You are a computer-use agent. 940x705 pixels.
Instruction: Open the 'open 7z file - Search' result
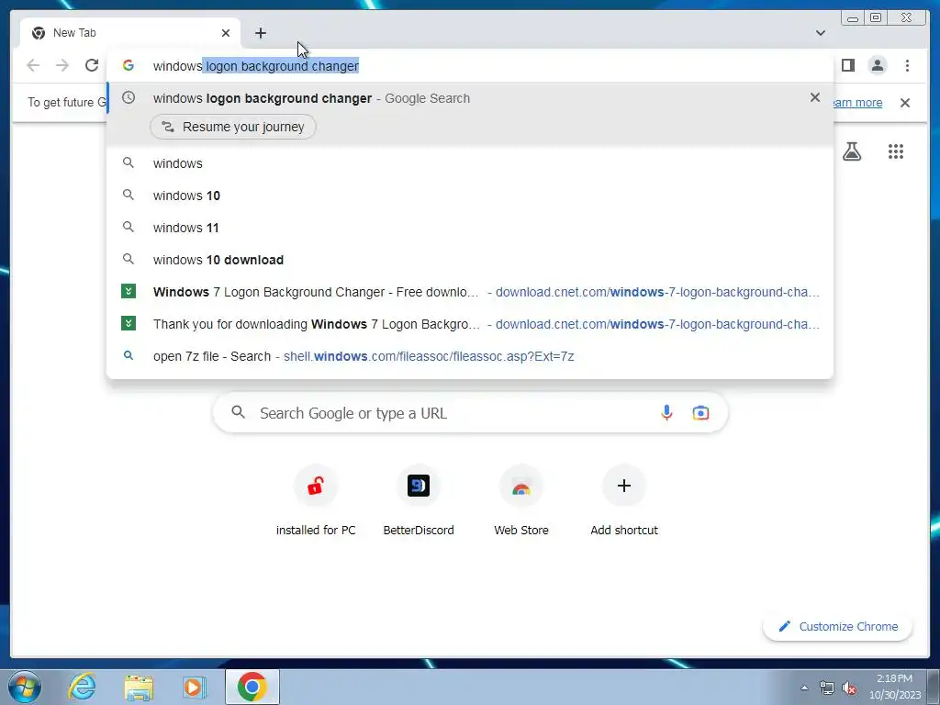point(470,356)
